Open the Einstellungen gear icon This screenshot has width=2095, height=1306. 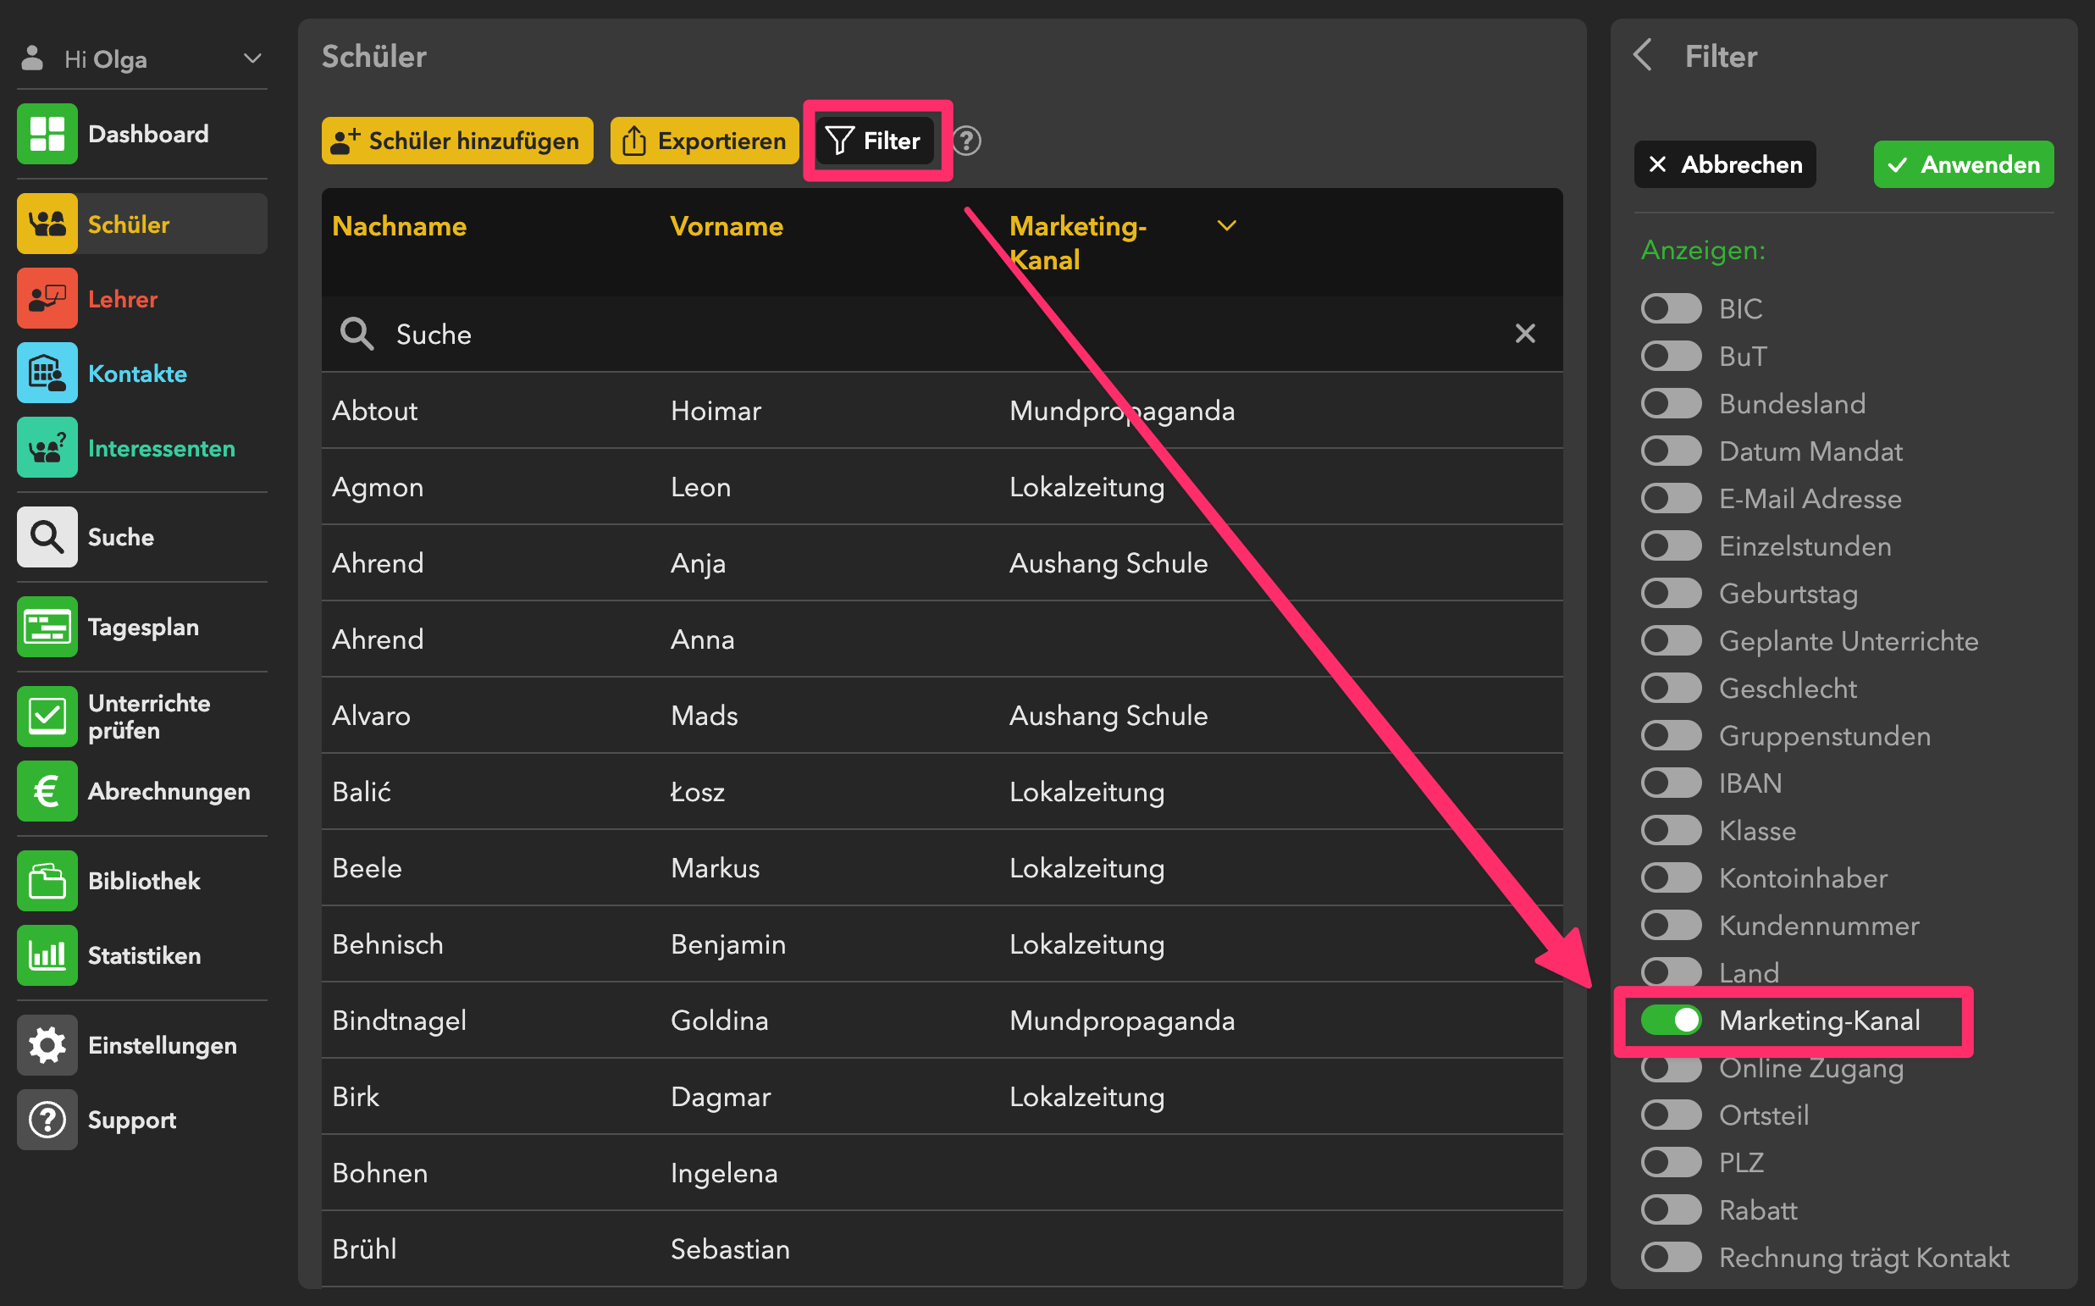47,1045
